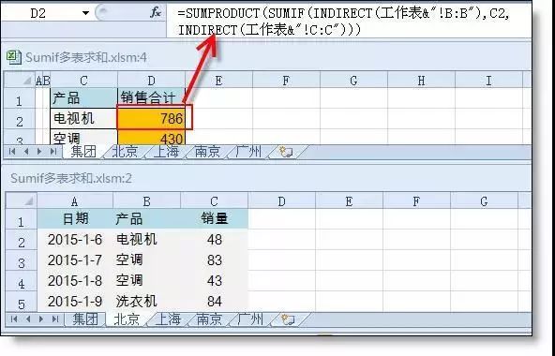Click previous sheet arrow in bottom window

point(28,319)
